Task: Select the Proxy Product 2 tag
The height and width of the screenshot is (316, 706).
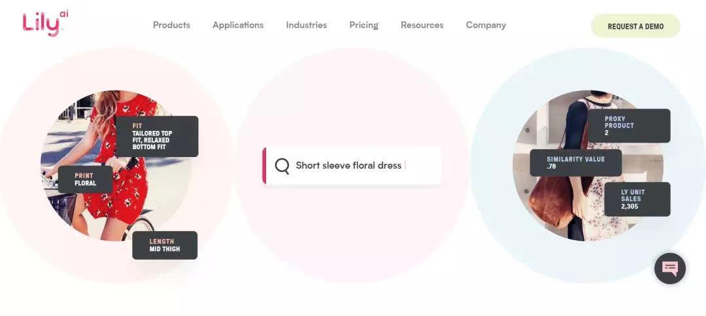Action: coord(629,126)
